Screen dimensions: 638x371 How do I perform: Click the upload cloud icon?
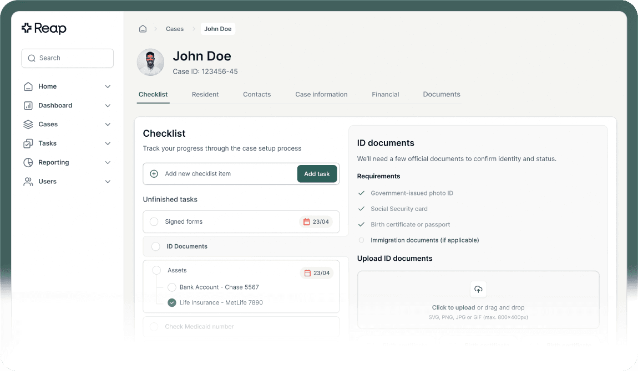click(x=478, y=290)
